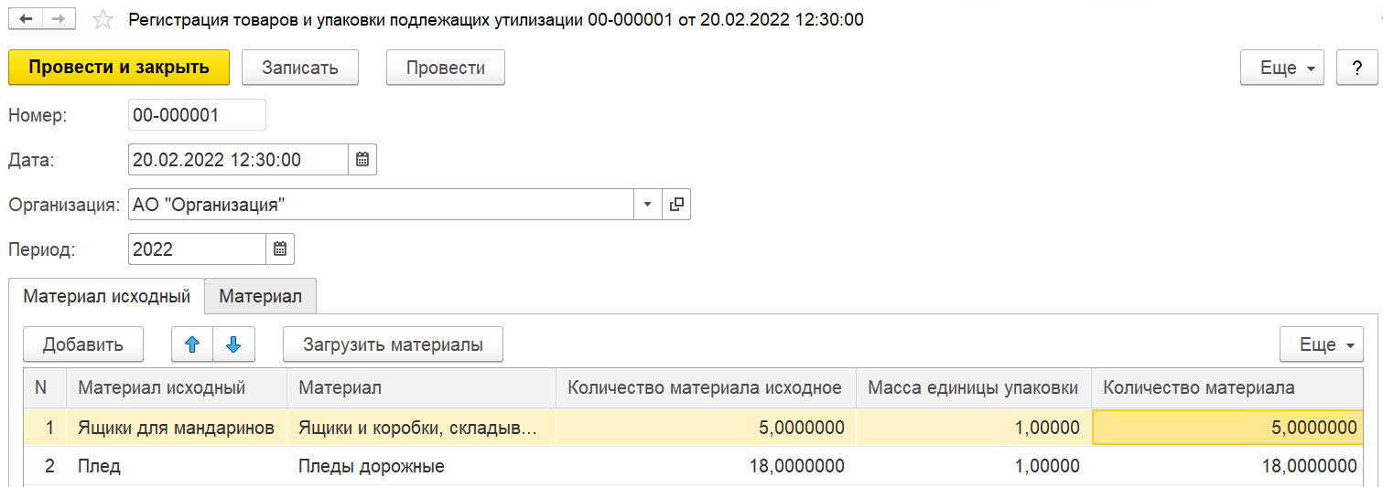Go back with the left arrow
The width and height of the screenshot is (1383, 487).
26,19
